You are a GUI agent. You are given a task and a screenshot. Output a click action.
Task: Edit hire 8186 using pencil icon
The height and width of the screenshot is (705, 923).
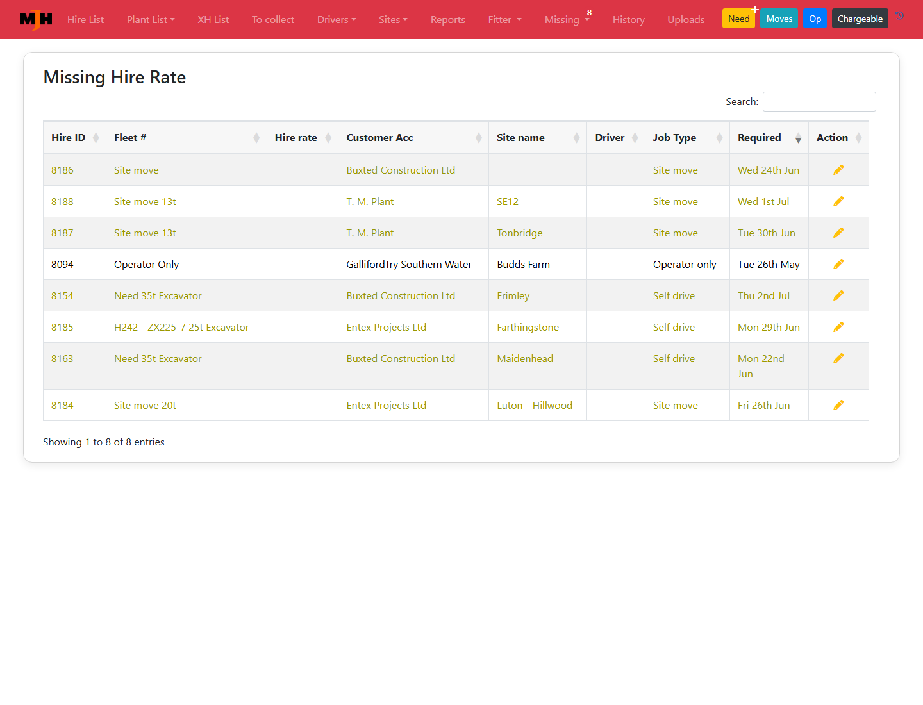[838, 170]
